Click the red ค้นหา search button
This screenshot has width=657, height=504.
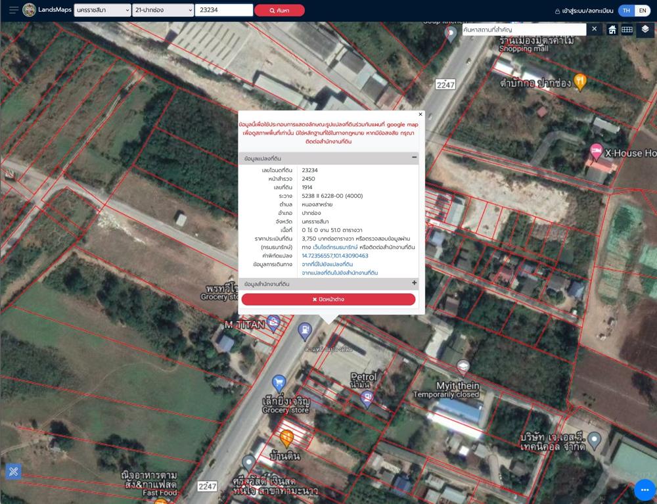279,11
